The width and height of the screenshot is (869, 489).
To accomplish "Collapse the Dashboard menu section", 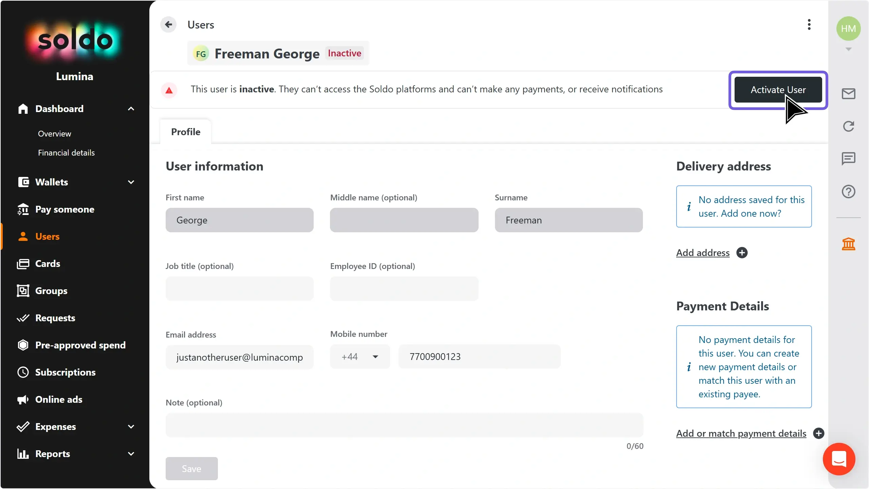I will [x=131, y=109].
